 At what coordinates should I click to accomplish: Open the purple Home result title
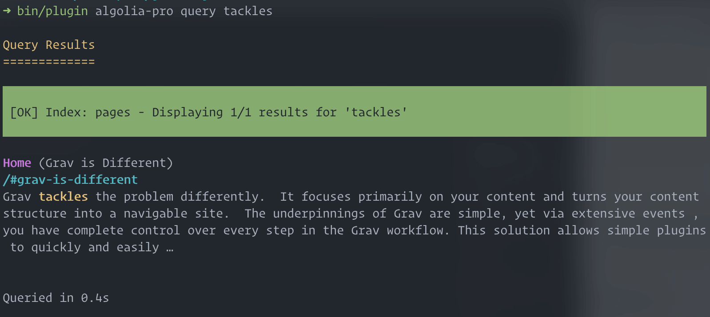[x=17, y=163]
